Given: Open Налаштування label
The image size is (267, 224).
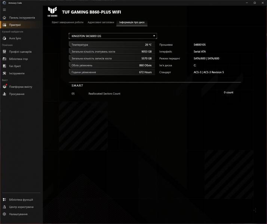Looking at the screenshot, I should (18, 214).
